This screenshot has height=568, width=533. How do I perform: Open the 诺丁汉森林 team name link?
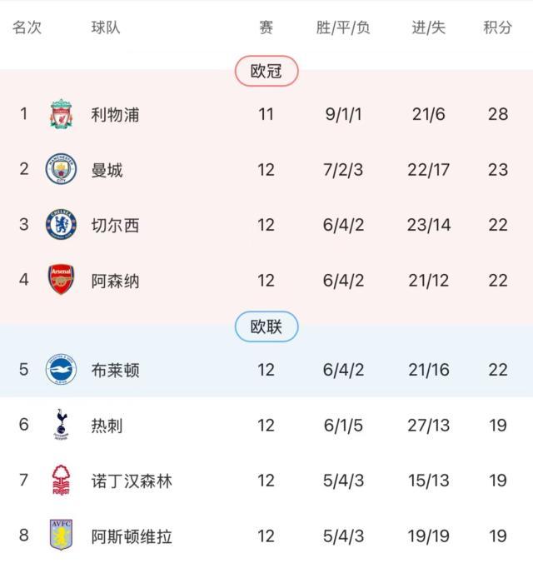tap(132, 481)
